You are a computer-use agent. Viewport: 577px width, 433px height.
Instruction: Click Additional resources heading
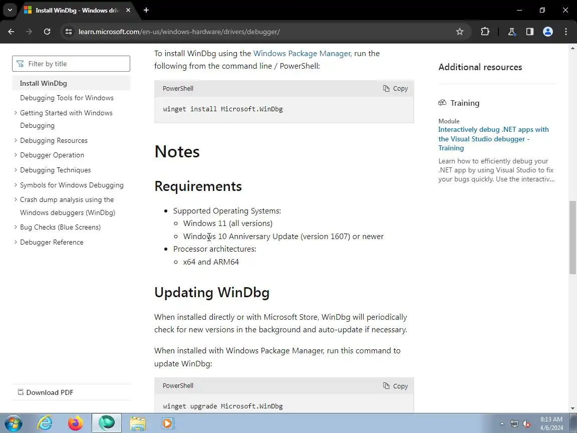coord(480,67)
